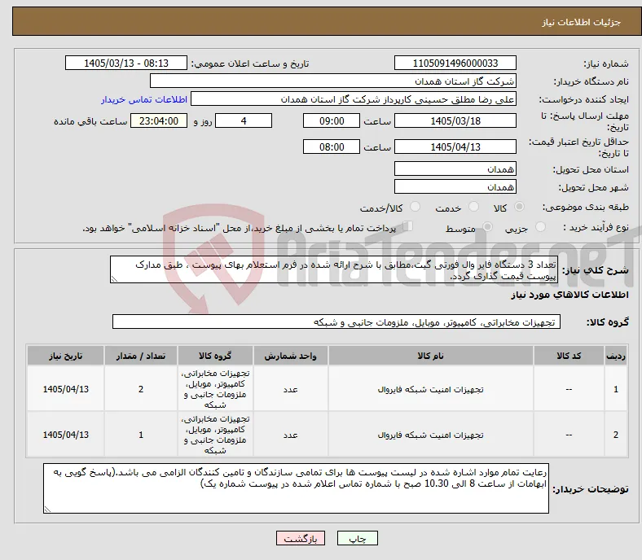The image size is (642, 560).
Task: Click the تعداد / مقدار column header
Action: click(141, 356)
